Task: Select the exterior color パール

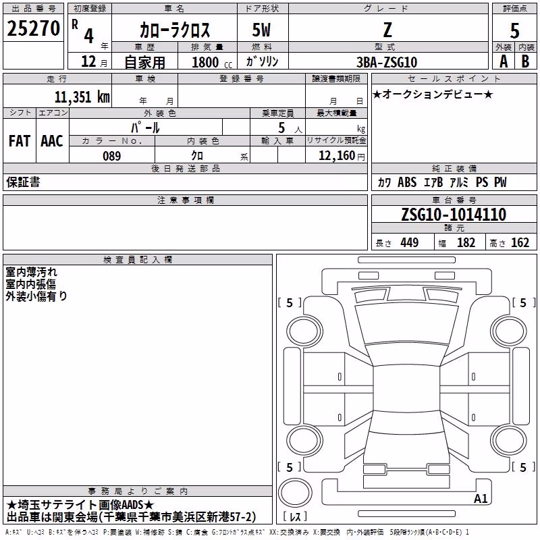Action: coord(145,128)
